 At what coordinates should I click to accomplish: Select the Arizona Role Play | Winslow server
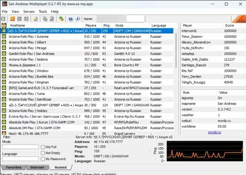point(87,71)
